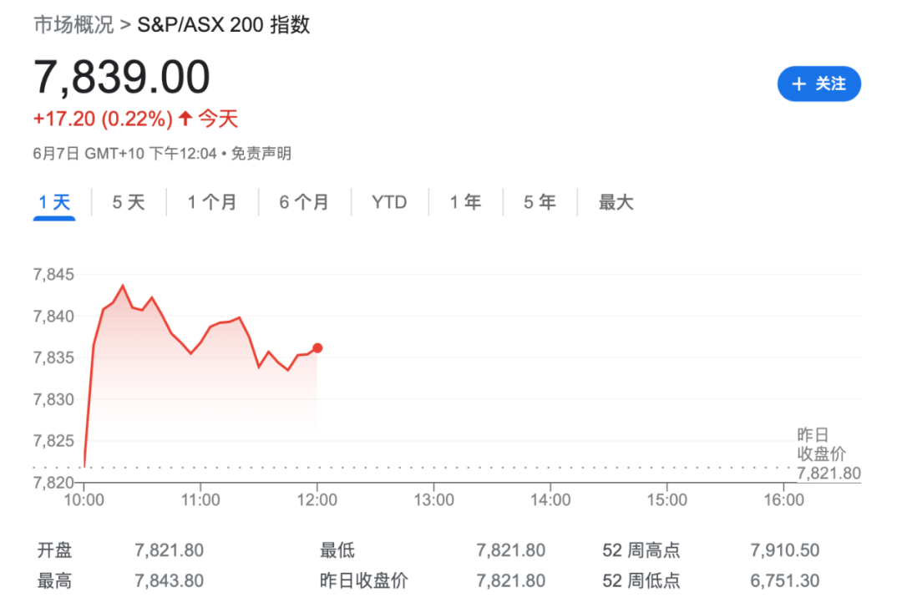Click the 11:00 time axis label

200,500
